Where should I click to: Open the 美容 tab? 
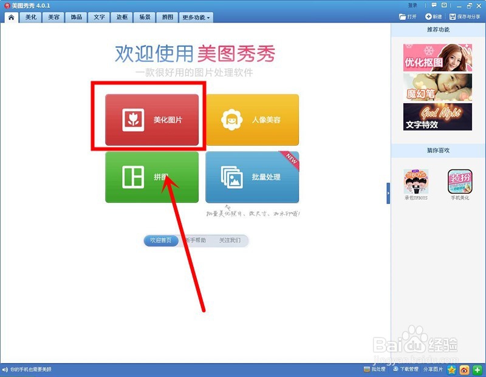pos(53,18)
